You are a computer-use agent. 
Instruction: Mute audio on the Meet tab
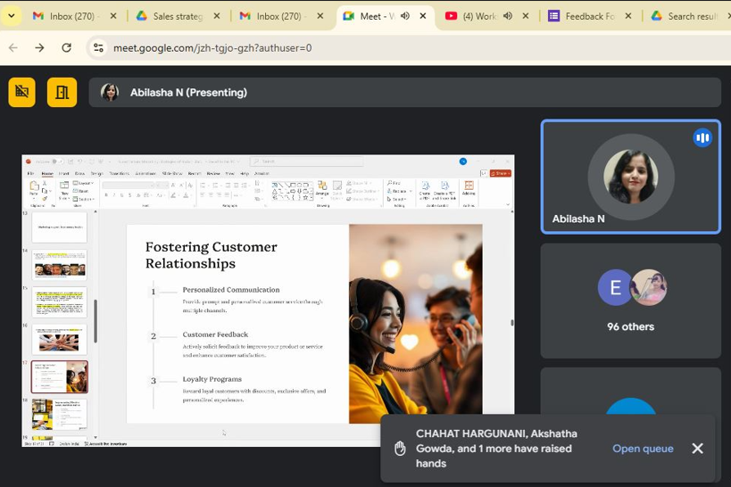pos(405,16)
